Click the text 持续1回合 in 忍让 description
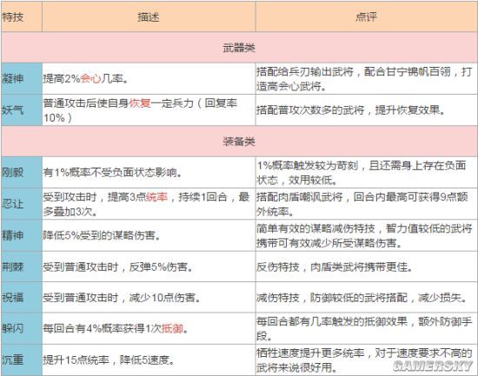 pos(203,197)
